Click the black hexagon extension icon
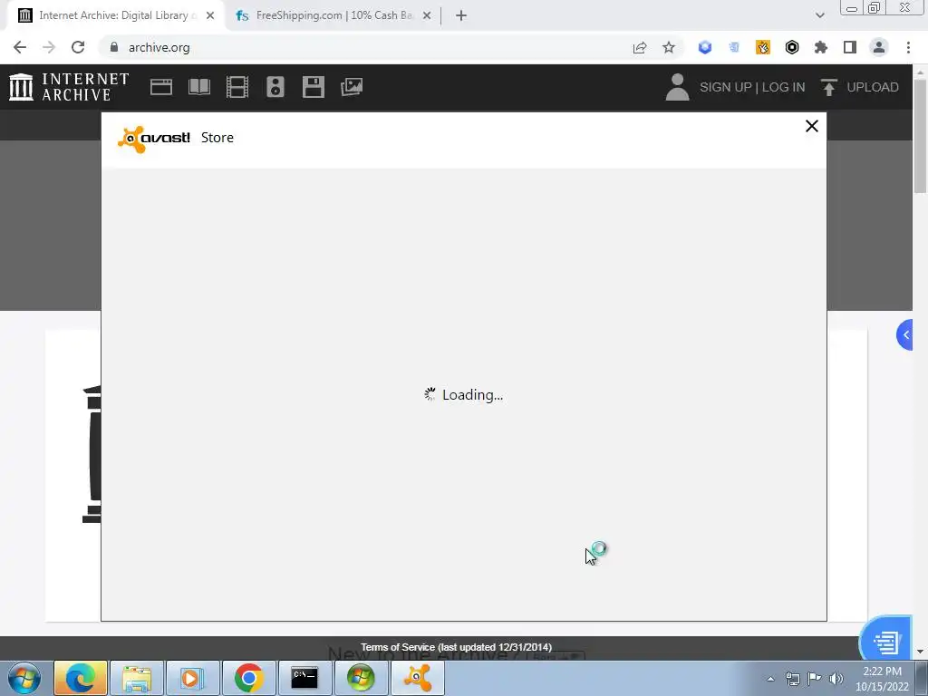The image size is (928, 696). (x=792, y=47)
